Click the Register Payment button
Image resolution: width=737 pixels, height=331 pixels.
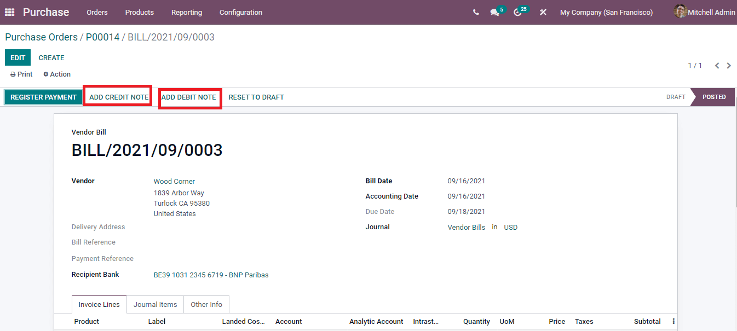point(43,97)
